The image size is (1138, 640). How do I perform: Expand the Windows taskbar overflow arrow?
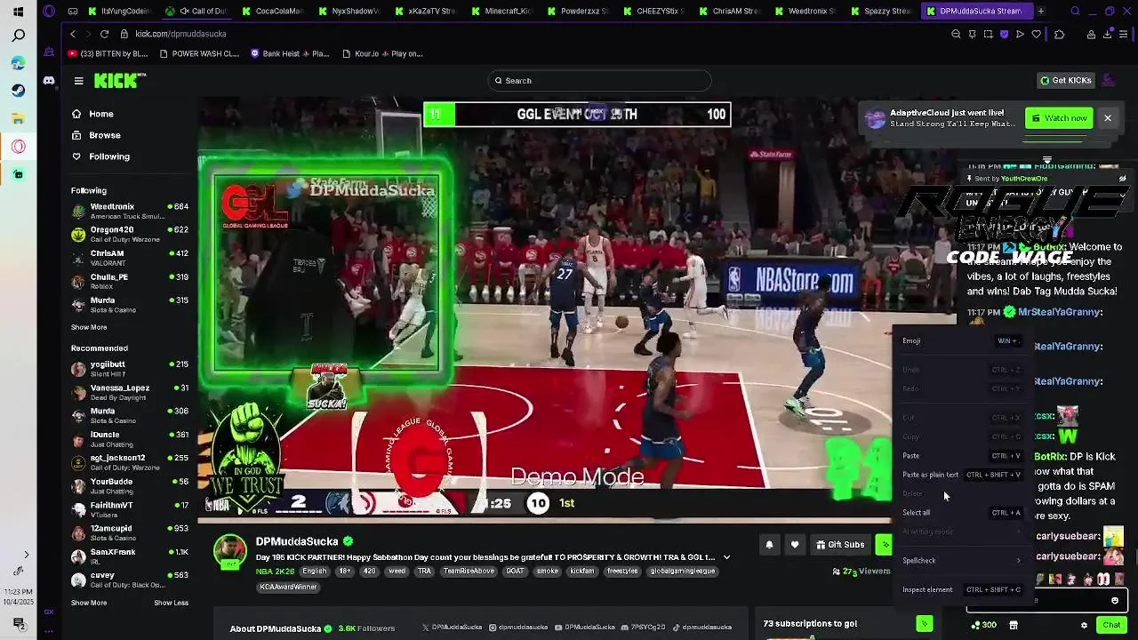26,555
